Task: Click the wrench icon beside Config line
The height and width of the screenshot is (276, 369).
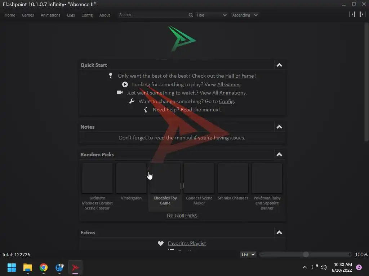Action: pyautogui.click(x=131, y=101)
